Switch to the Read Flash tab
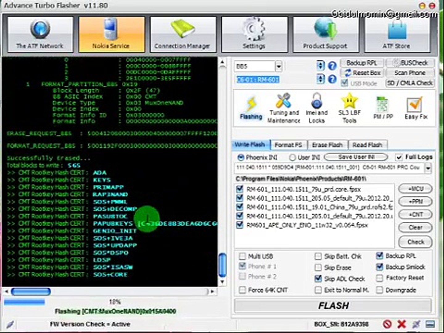 [x=368, y=145]
